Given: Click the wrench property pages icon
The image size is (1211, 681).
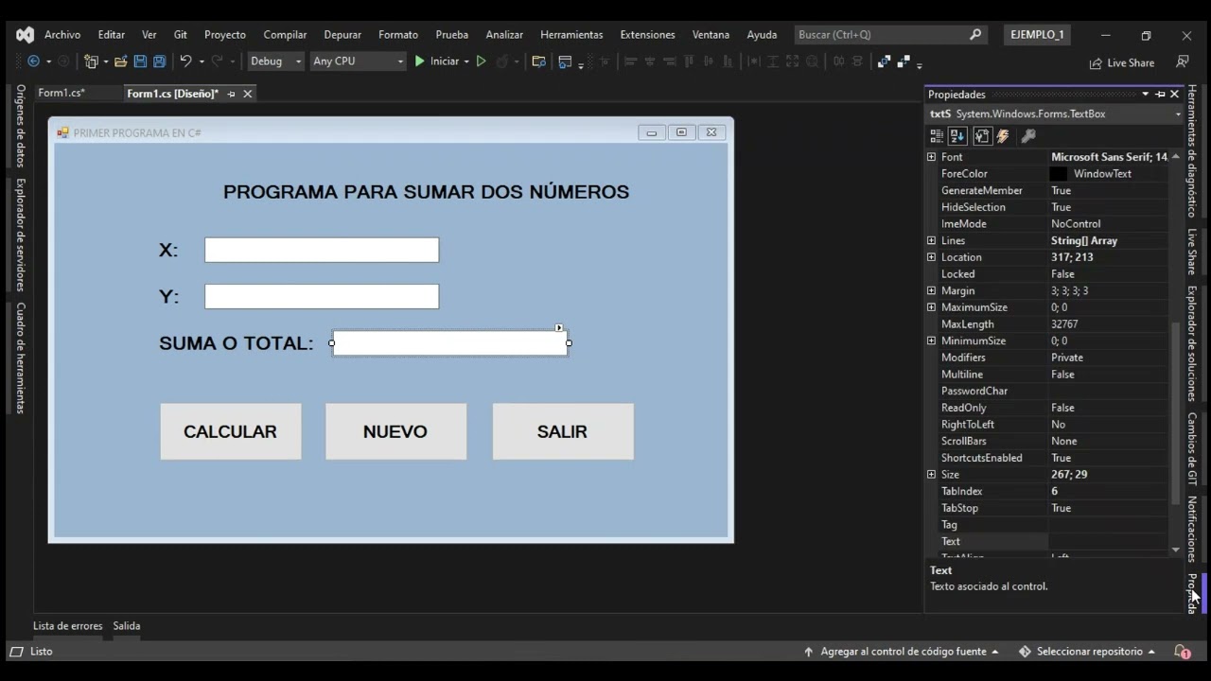Looking at the screenshot, I should [x=1028, y=136].
